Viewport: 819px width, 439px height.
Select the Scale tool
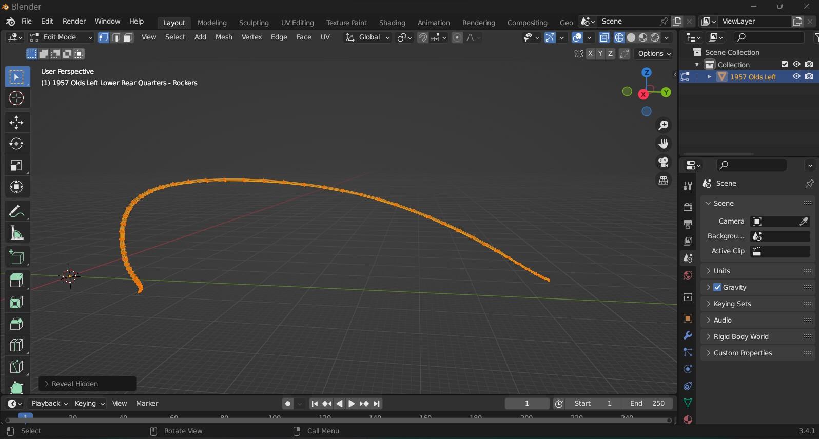(x=16, y=166)
